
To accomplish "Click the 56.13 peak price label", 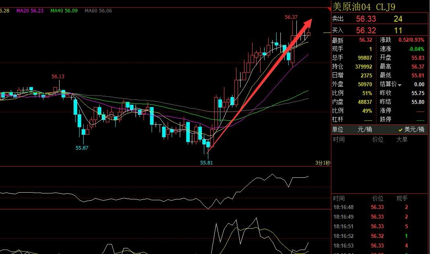I will pos(58,76).
